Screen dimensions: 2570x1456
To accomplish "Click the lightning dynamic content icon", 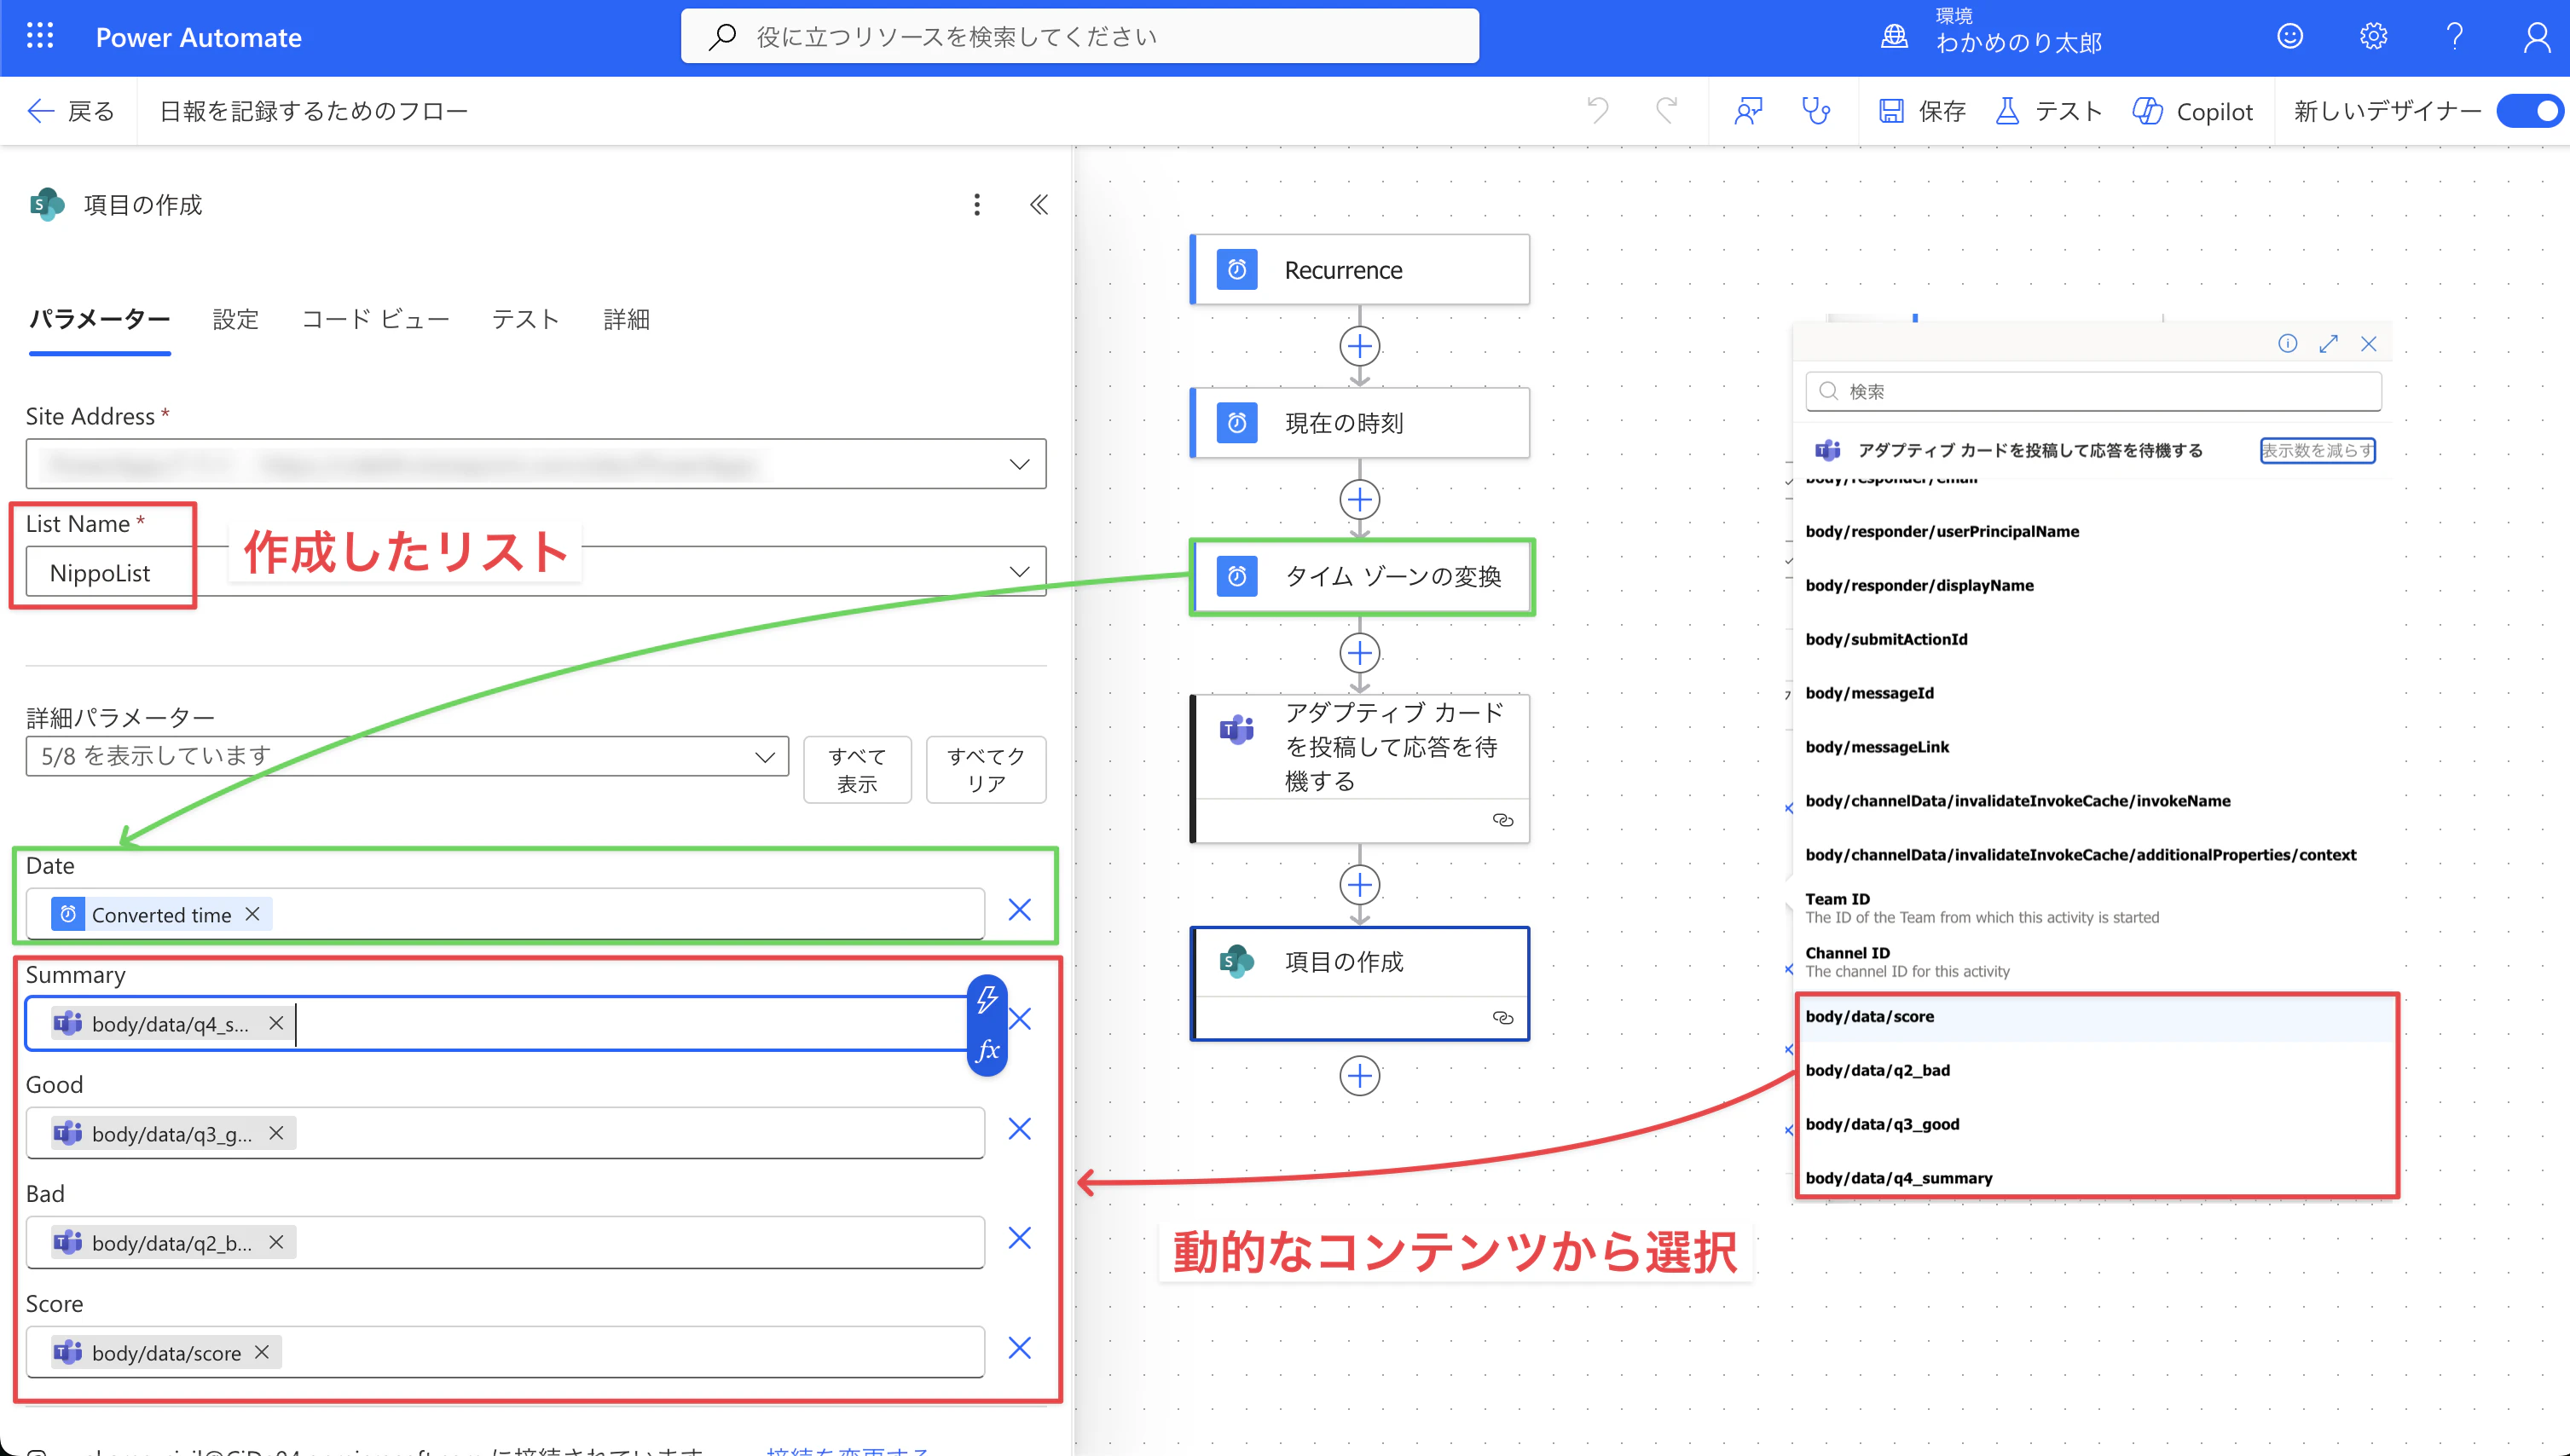I will 987,999.
